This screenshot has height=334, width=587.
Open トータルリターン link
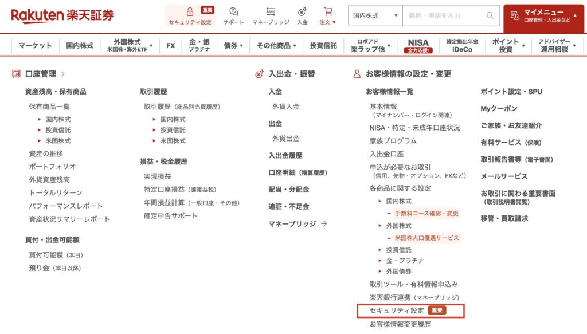[x=56, y=192]
